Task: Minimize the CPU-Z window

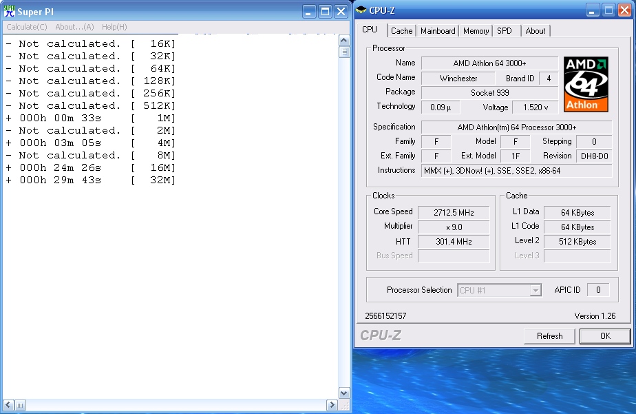Action: pyautogui.click(x=593, y=10)
